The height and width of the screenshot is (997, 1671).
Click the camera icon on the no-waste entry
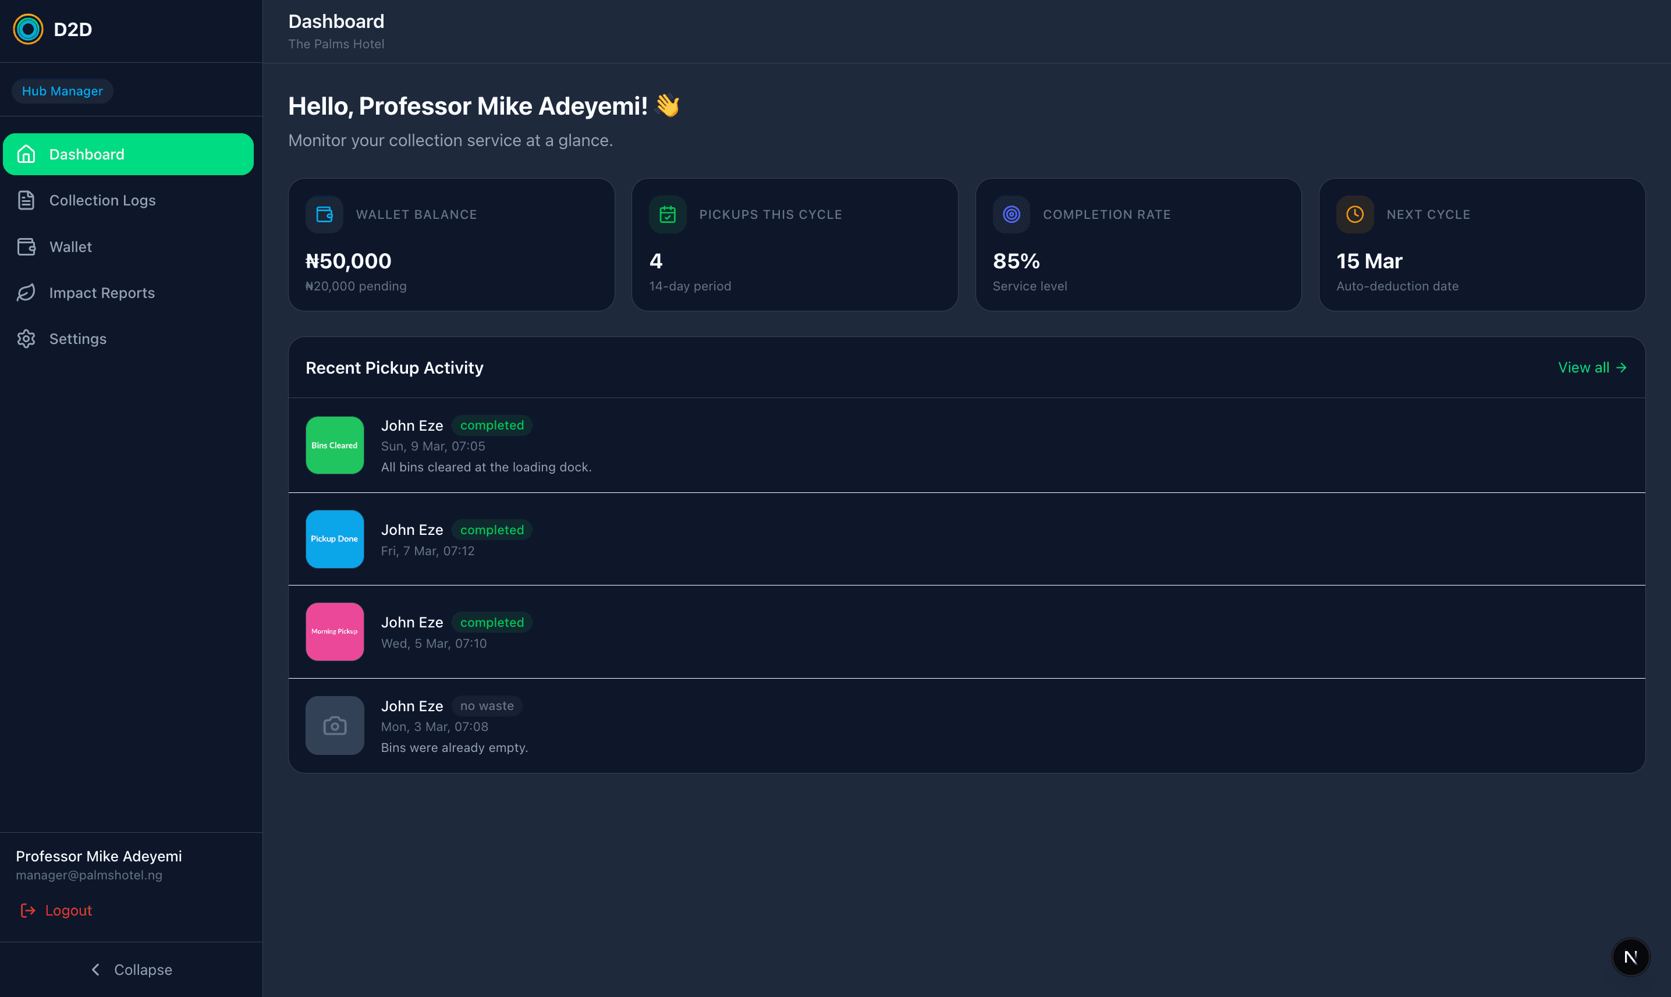point(335,725)
